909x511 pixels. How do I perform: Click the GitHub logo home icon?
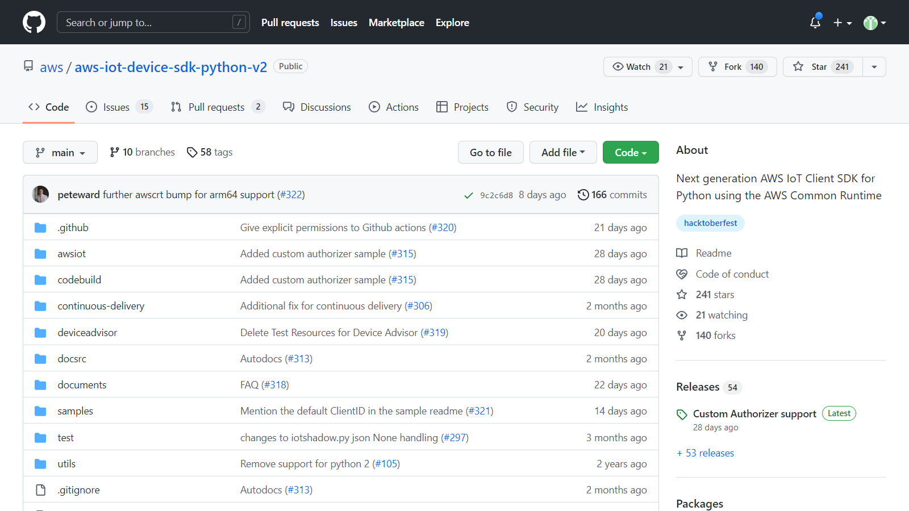pos(34,22)
